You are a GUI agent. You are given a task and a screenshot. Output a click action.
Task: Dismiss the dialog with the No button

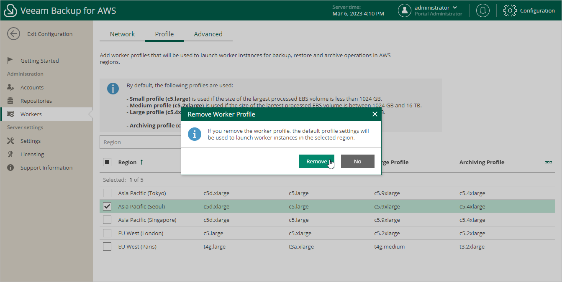(x=357, y=161)
